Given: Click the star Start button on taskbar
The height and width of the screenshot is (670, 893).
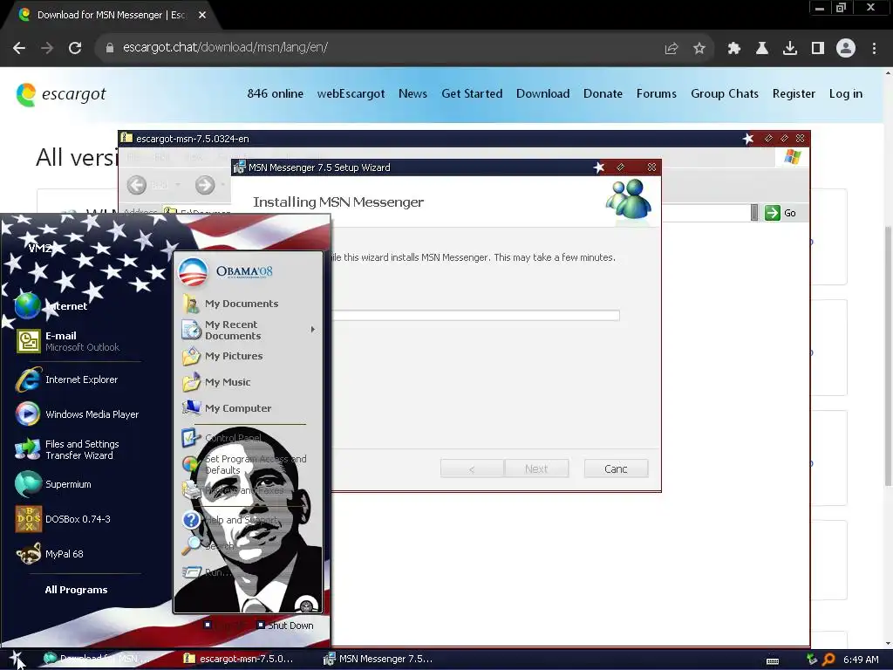Looking at the screenshot, I should (16, 659).
